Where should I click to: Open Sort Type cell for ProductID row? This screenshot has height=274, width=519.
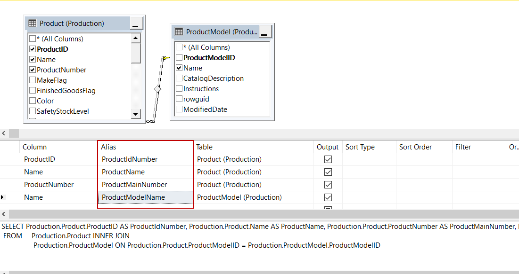click(369, 159)
